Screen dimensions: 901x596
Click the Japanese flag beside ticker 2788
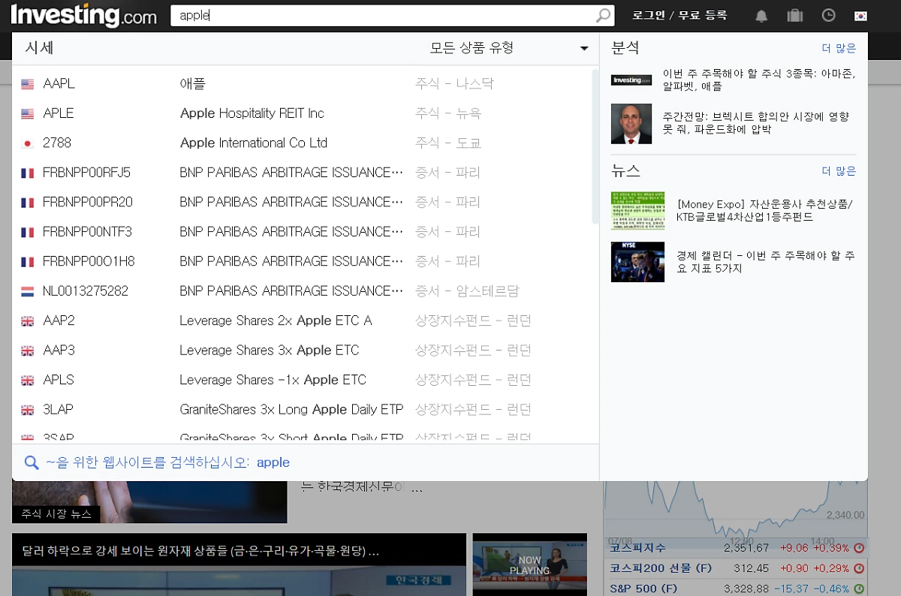(x=28, y=143)
